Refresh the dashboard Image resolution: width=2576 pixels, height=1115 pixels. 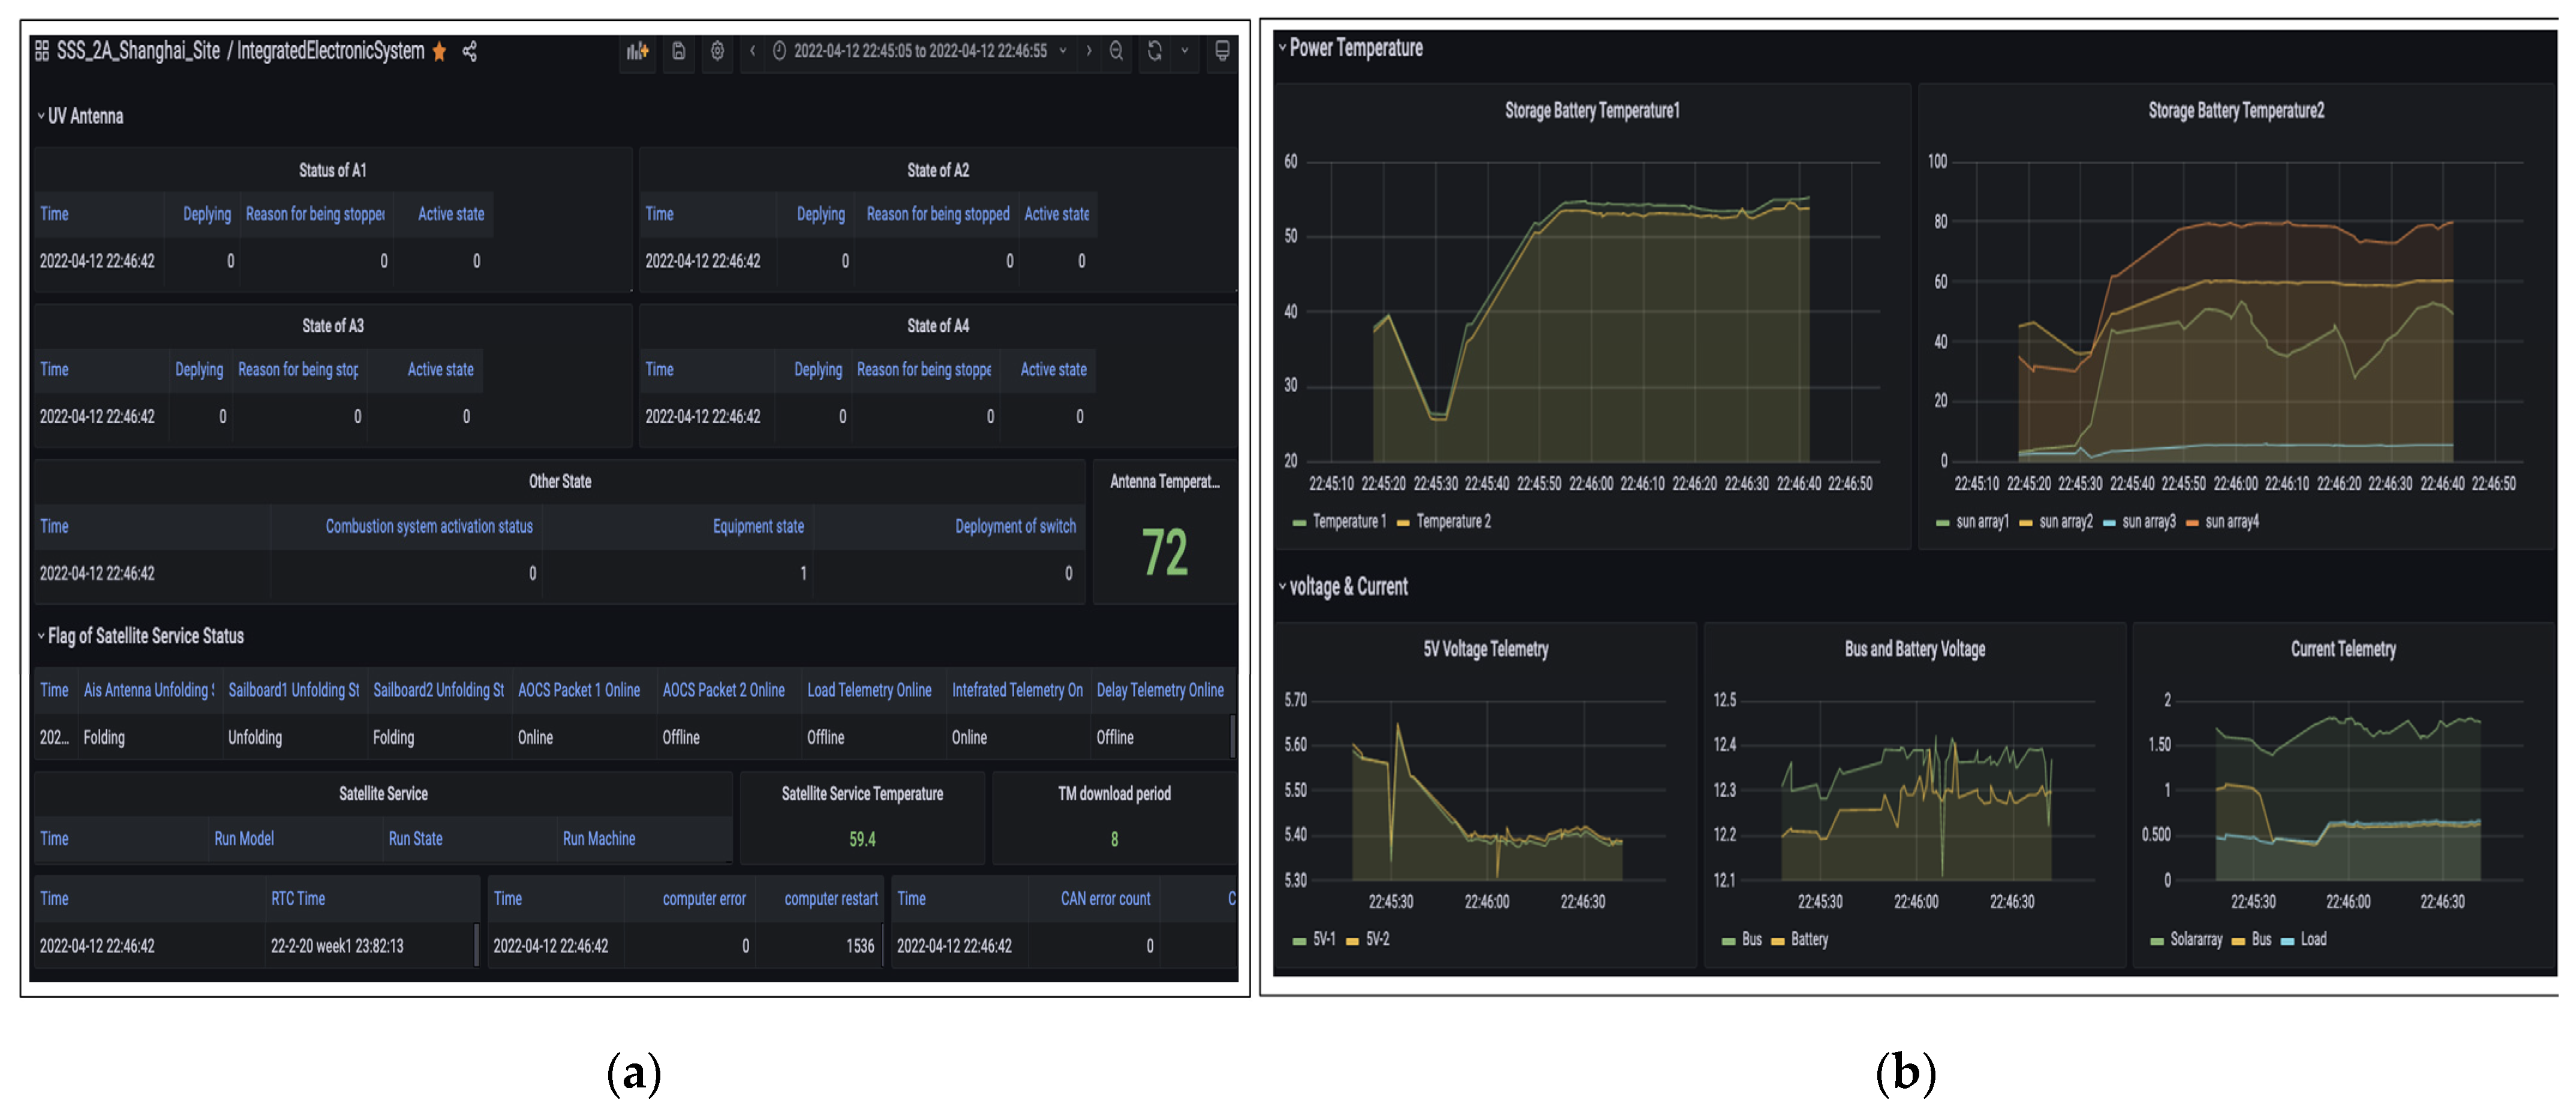(1154, 51)
